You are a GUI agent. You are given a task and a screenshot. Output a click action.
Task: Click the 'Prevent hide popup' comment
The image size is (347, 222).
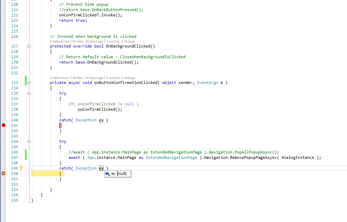[84, 4]
